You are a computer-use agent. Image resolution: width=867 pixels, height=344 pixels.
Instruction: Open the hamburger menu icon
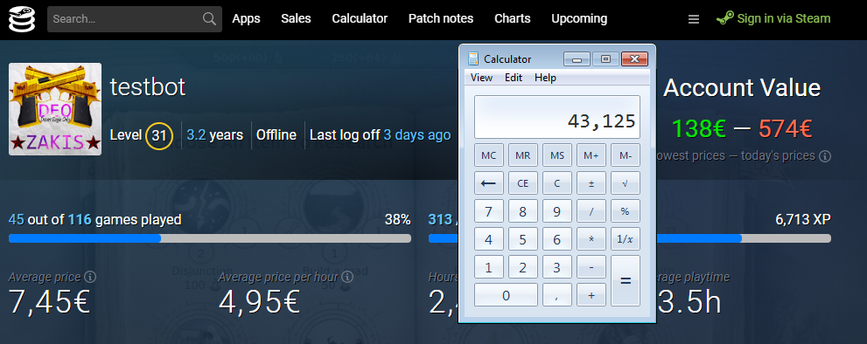[x=694, y=19]
